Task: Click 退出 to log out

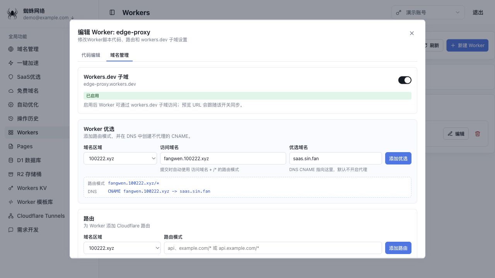Action: pos(478,12)
